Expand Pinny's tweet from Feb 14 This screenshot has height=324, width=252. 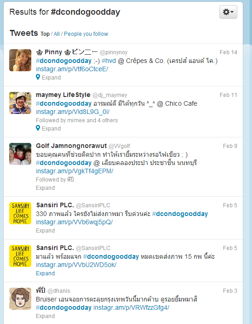tap(51, 78)
